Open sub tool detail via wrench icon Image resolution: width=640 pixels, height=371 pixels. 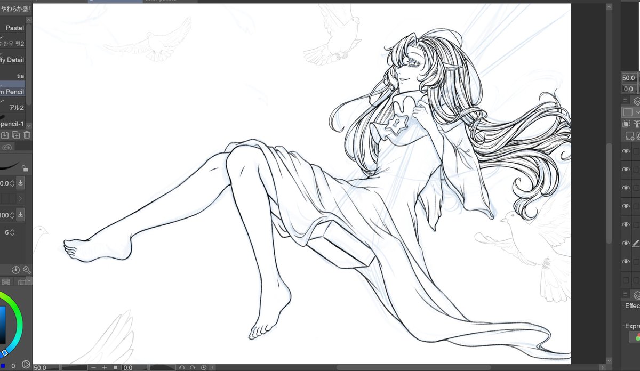pos(26,270)
